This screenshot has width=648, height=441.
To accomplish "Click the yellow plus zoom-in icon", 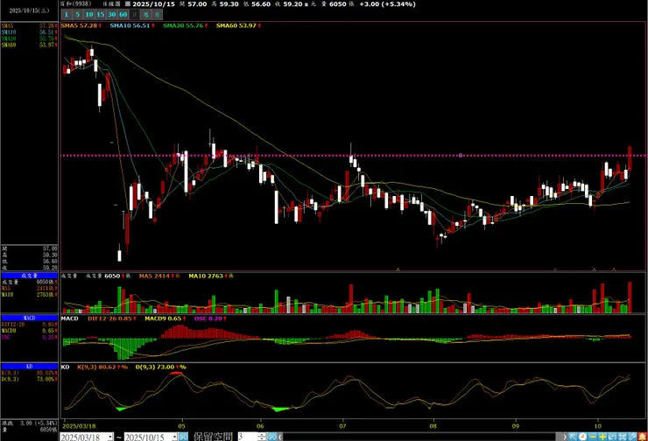I will [602, 437].
